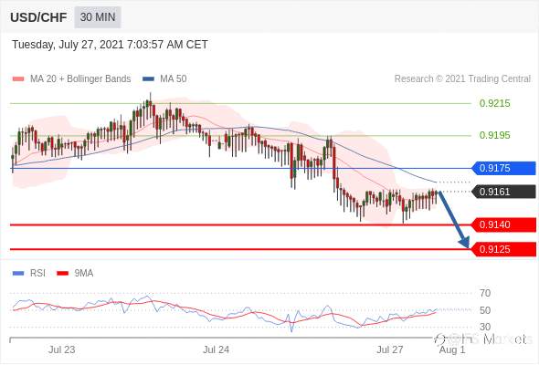
Task: Click the date line Tuesday, July 27, 2021
Action: (110, 45)
